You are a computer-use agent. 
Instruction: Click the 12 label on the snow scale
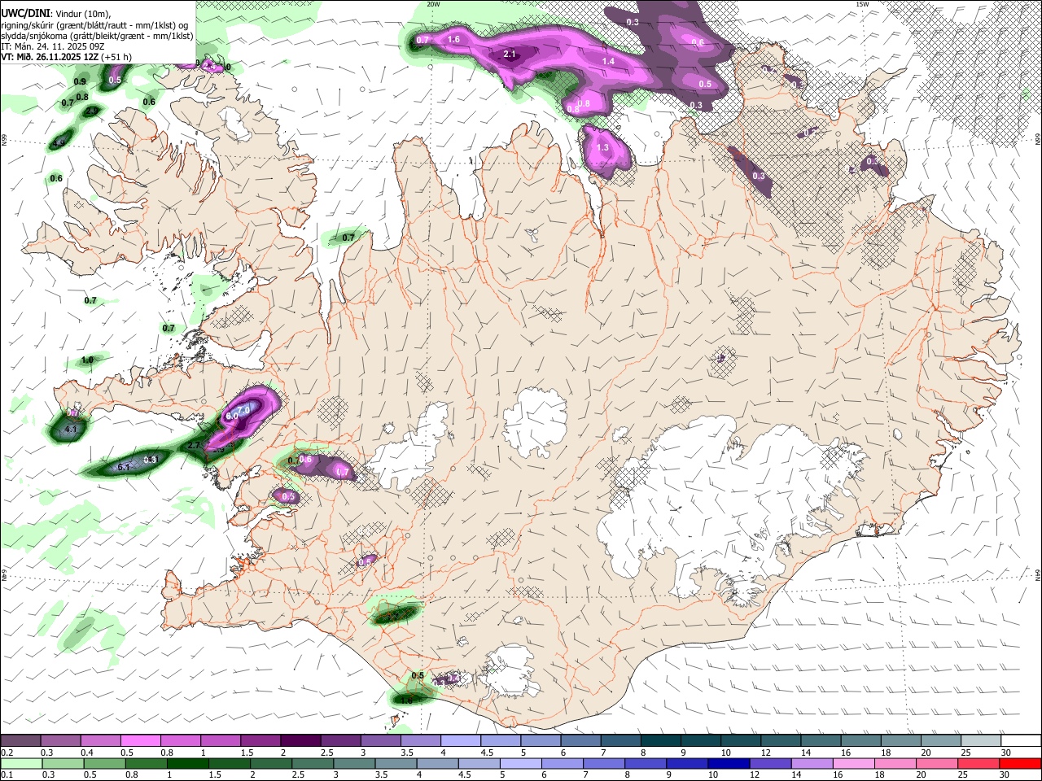766,753
